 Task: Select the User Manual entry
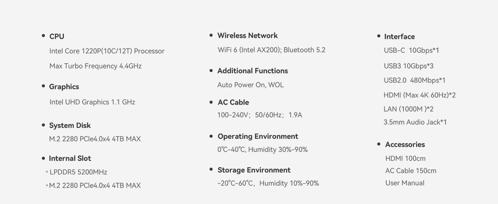click(x=405, y=183)
